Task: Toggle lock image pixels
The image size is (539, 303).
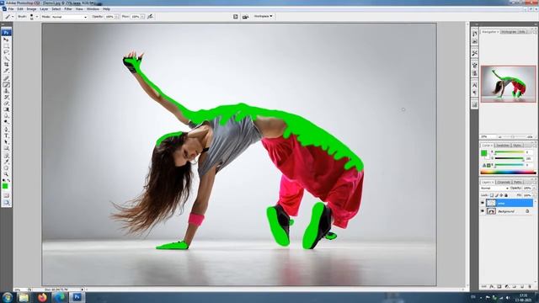Action: click(x=497, y=195)
